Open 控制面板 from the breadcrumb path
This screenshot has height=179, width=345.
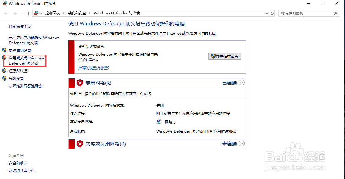53,13
